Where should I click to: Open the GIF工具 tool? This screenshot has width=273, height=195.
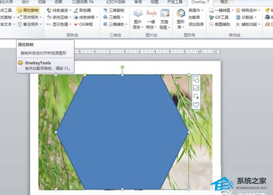(x=219, y=17)
